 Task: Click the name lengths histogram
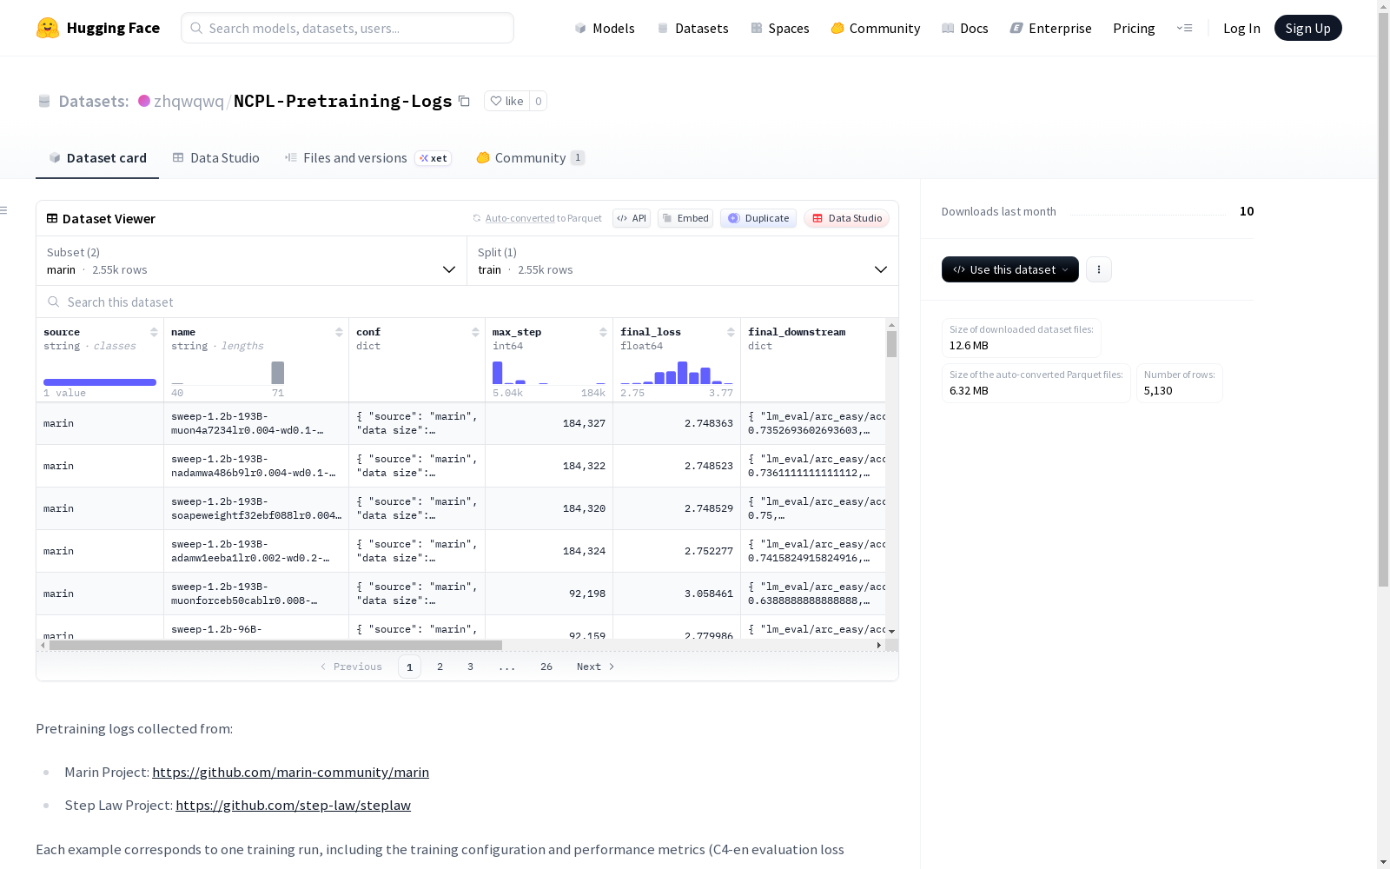point(228,372)
